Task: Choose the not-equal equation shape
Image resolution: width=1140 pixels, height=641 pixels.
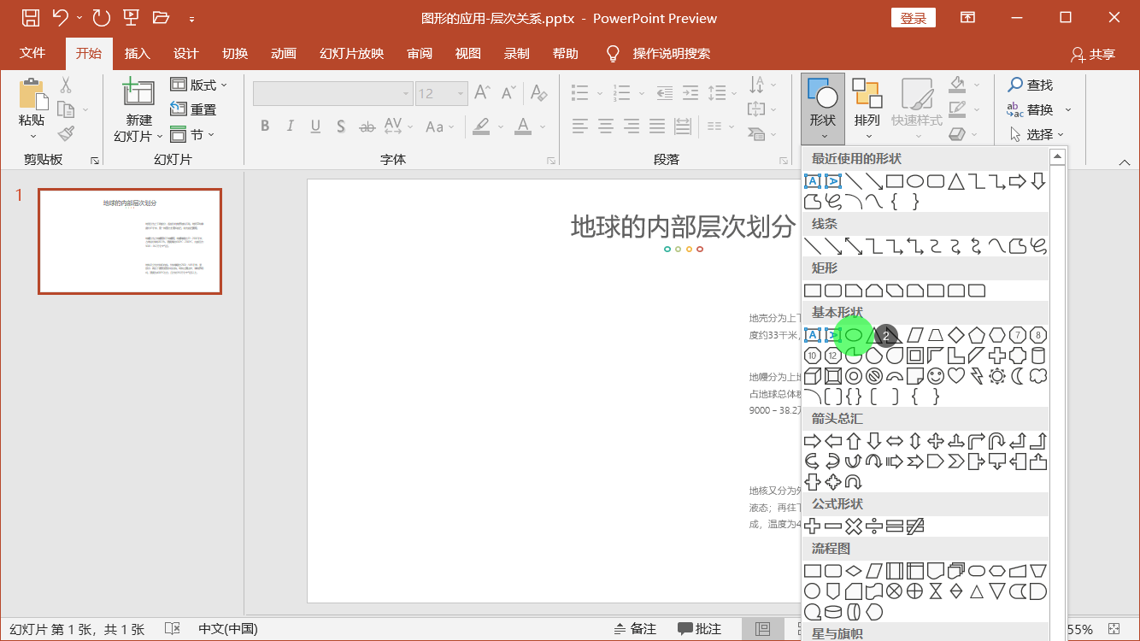Action: click(915, 526)
